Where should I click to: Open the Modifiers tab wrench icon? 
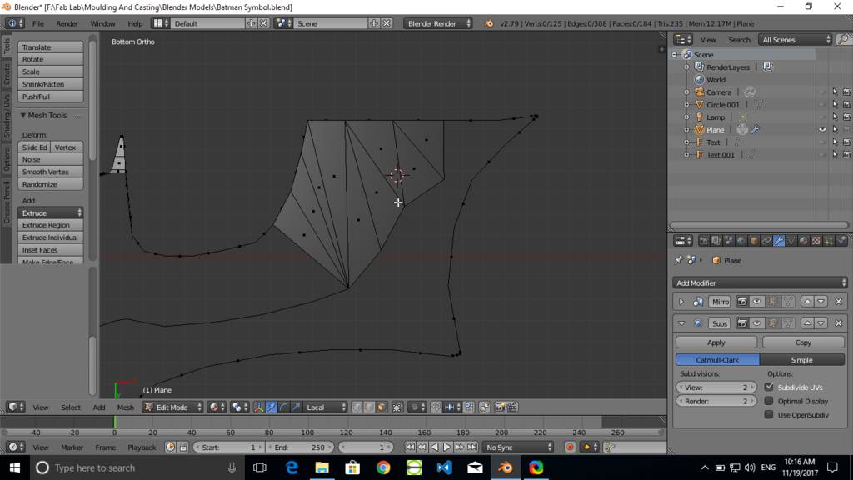(779, 241)
